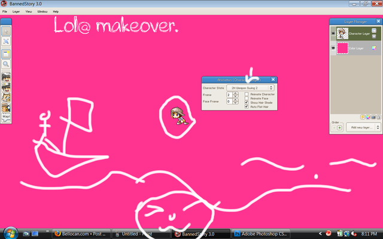Open the Layer menu
The width and height of the screenshot is (383, 239).
point(16,11)
